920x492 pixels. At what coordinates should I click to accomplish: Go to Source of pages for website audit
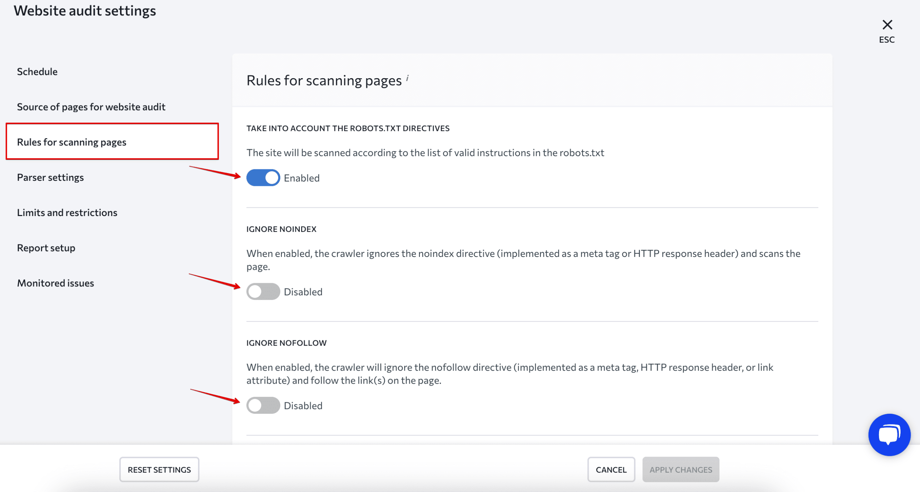[x=91, y=107]
